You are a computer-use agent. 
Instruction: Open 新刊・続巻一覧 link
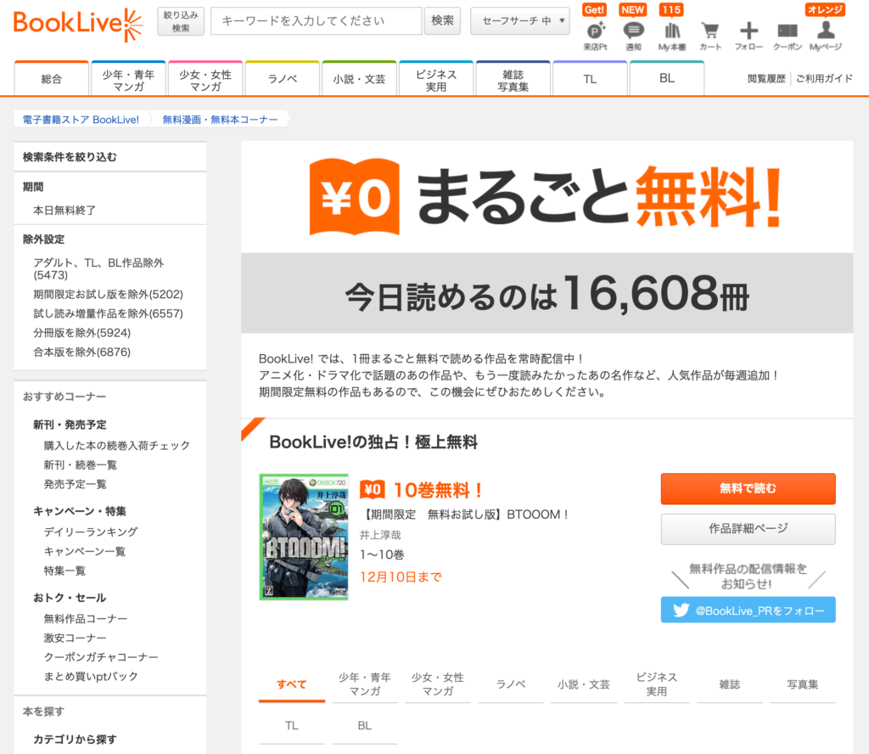click(81, 464)
